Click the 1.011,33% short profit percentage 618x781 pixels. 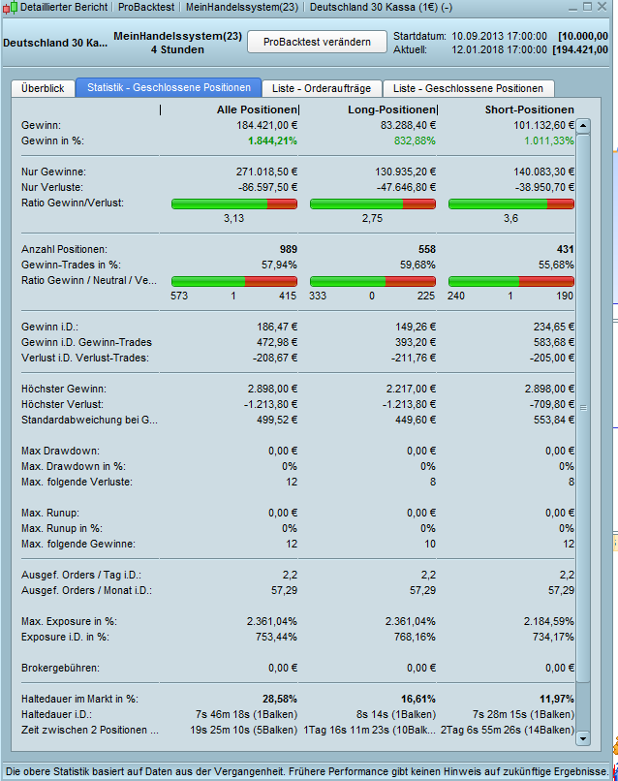tap(549, 141)
